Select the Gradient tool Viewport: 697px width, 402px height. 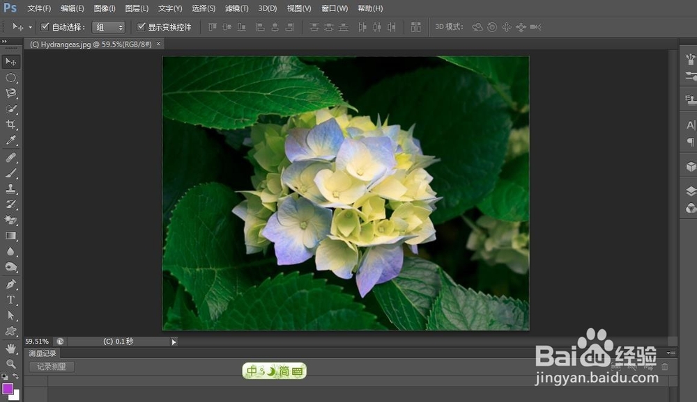coord(10,236)
